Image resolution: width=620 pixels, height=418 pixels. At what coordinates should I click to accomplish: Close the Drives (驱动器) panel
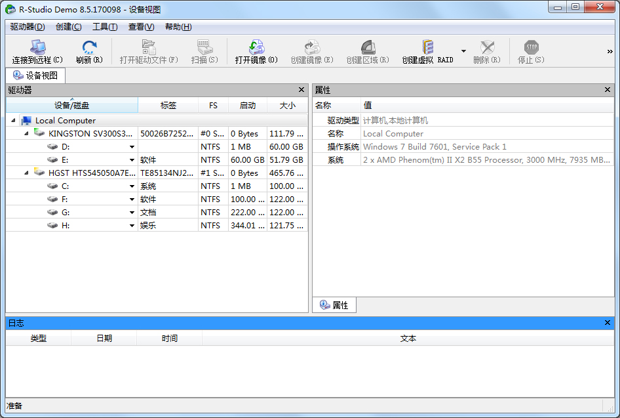pos(301,90)
